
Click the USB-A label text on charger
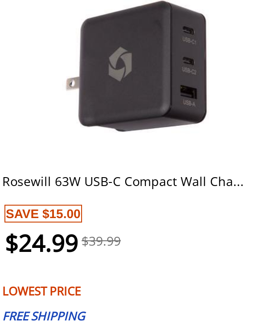pyautogui.click(x=189, y=103)
